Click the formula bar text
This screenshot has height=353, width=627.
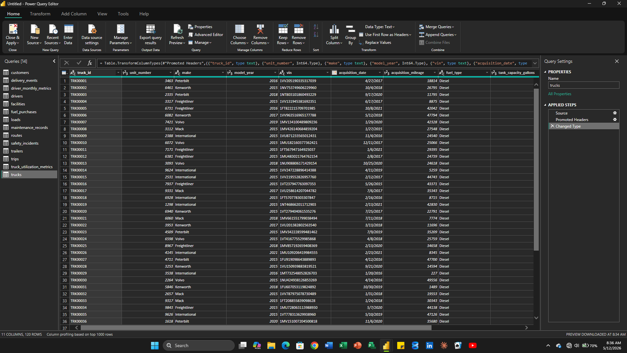pos(313,63)
